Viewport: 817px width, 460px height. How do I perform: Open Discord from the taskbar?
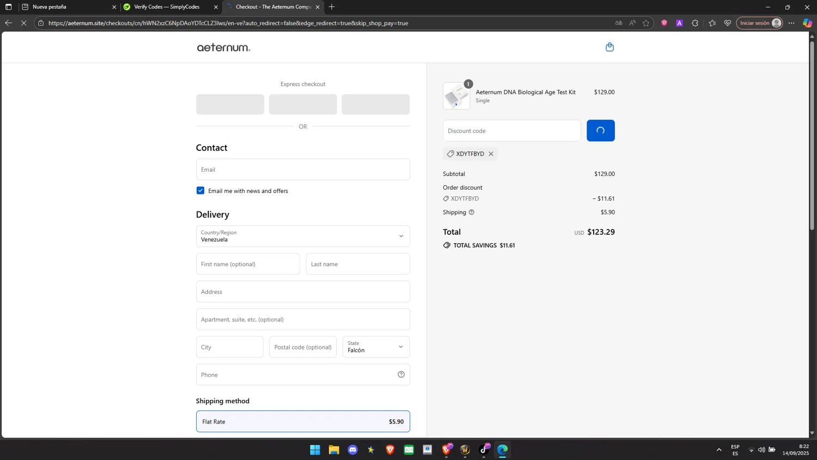click(352, 450)
